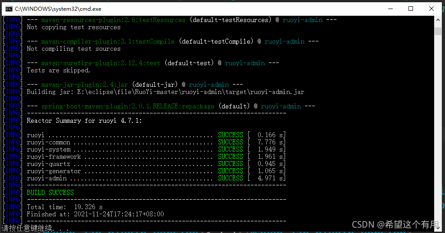Minimize the cmd.exe window
The image size is (445, 233).
391,9
